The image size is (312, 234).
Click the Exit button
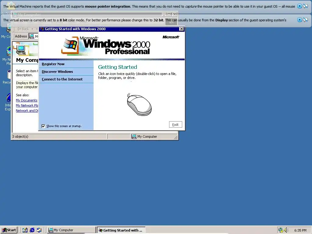[175, 125]
